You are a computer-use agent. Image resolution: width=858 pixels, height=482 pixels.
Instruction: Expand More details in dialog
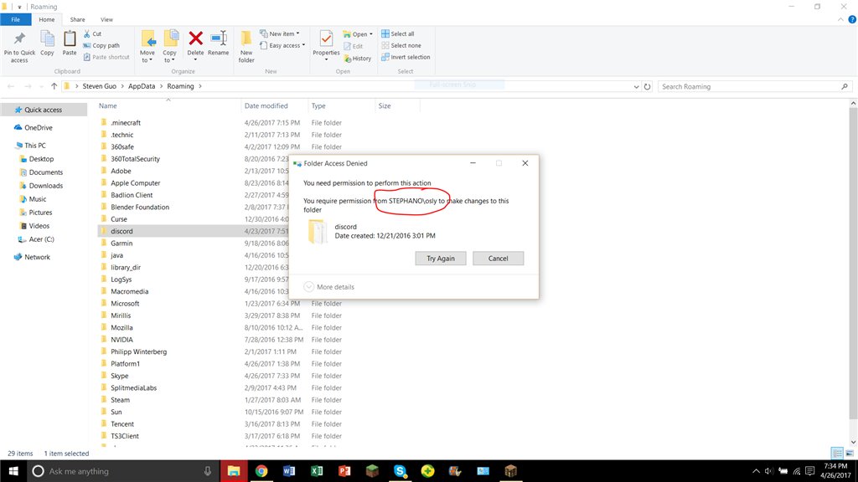coord(328,287)
